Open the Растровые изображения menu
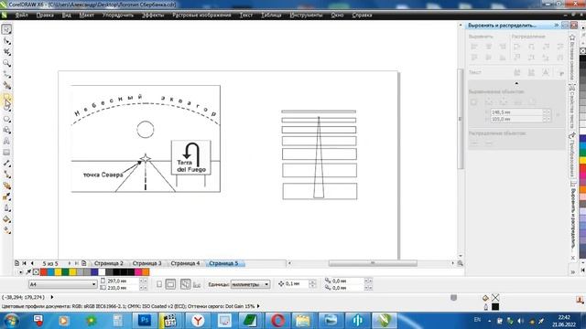Image resolution: width=586 pixels, height=329 pixels. (x=201, y=15)
